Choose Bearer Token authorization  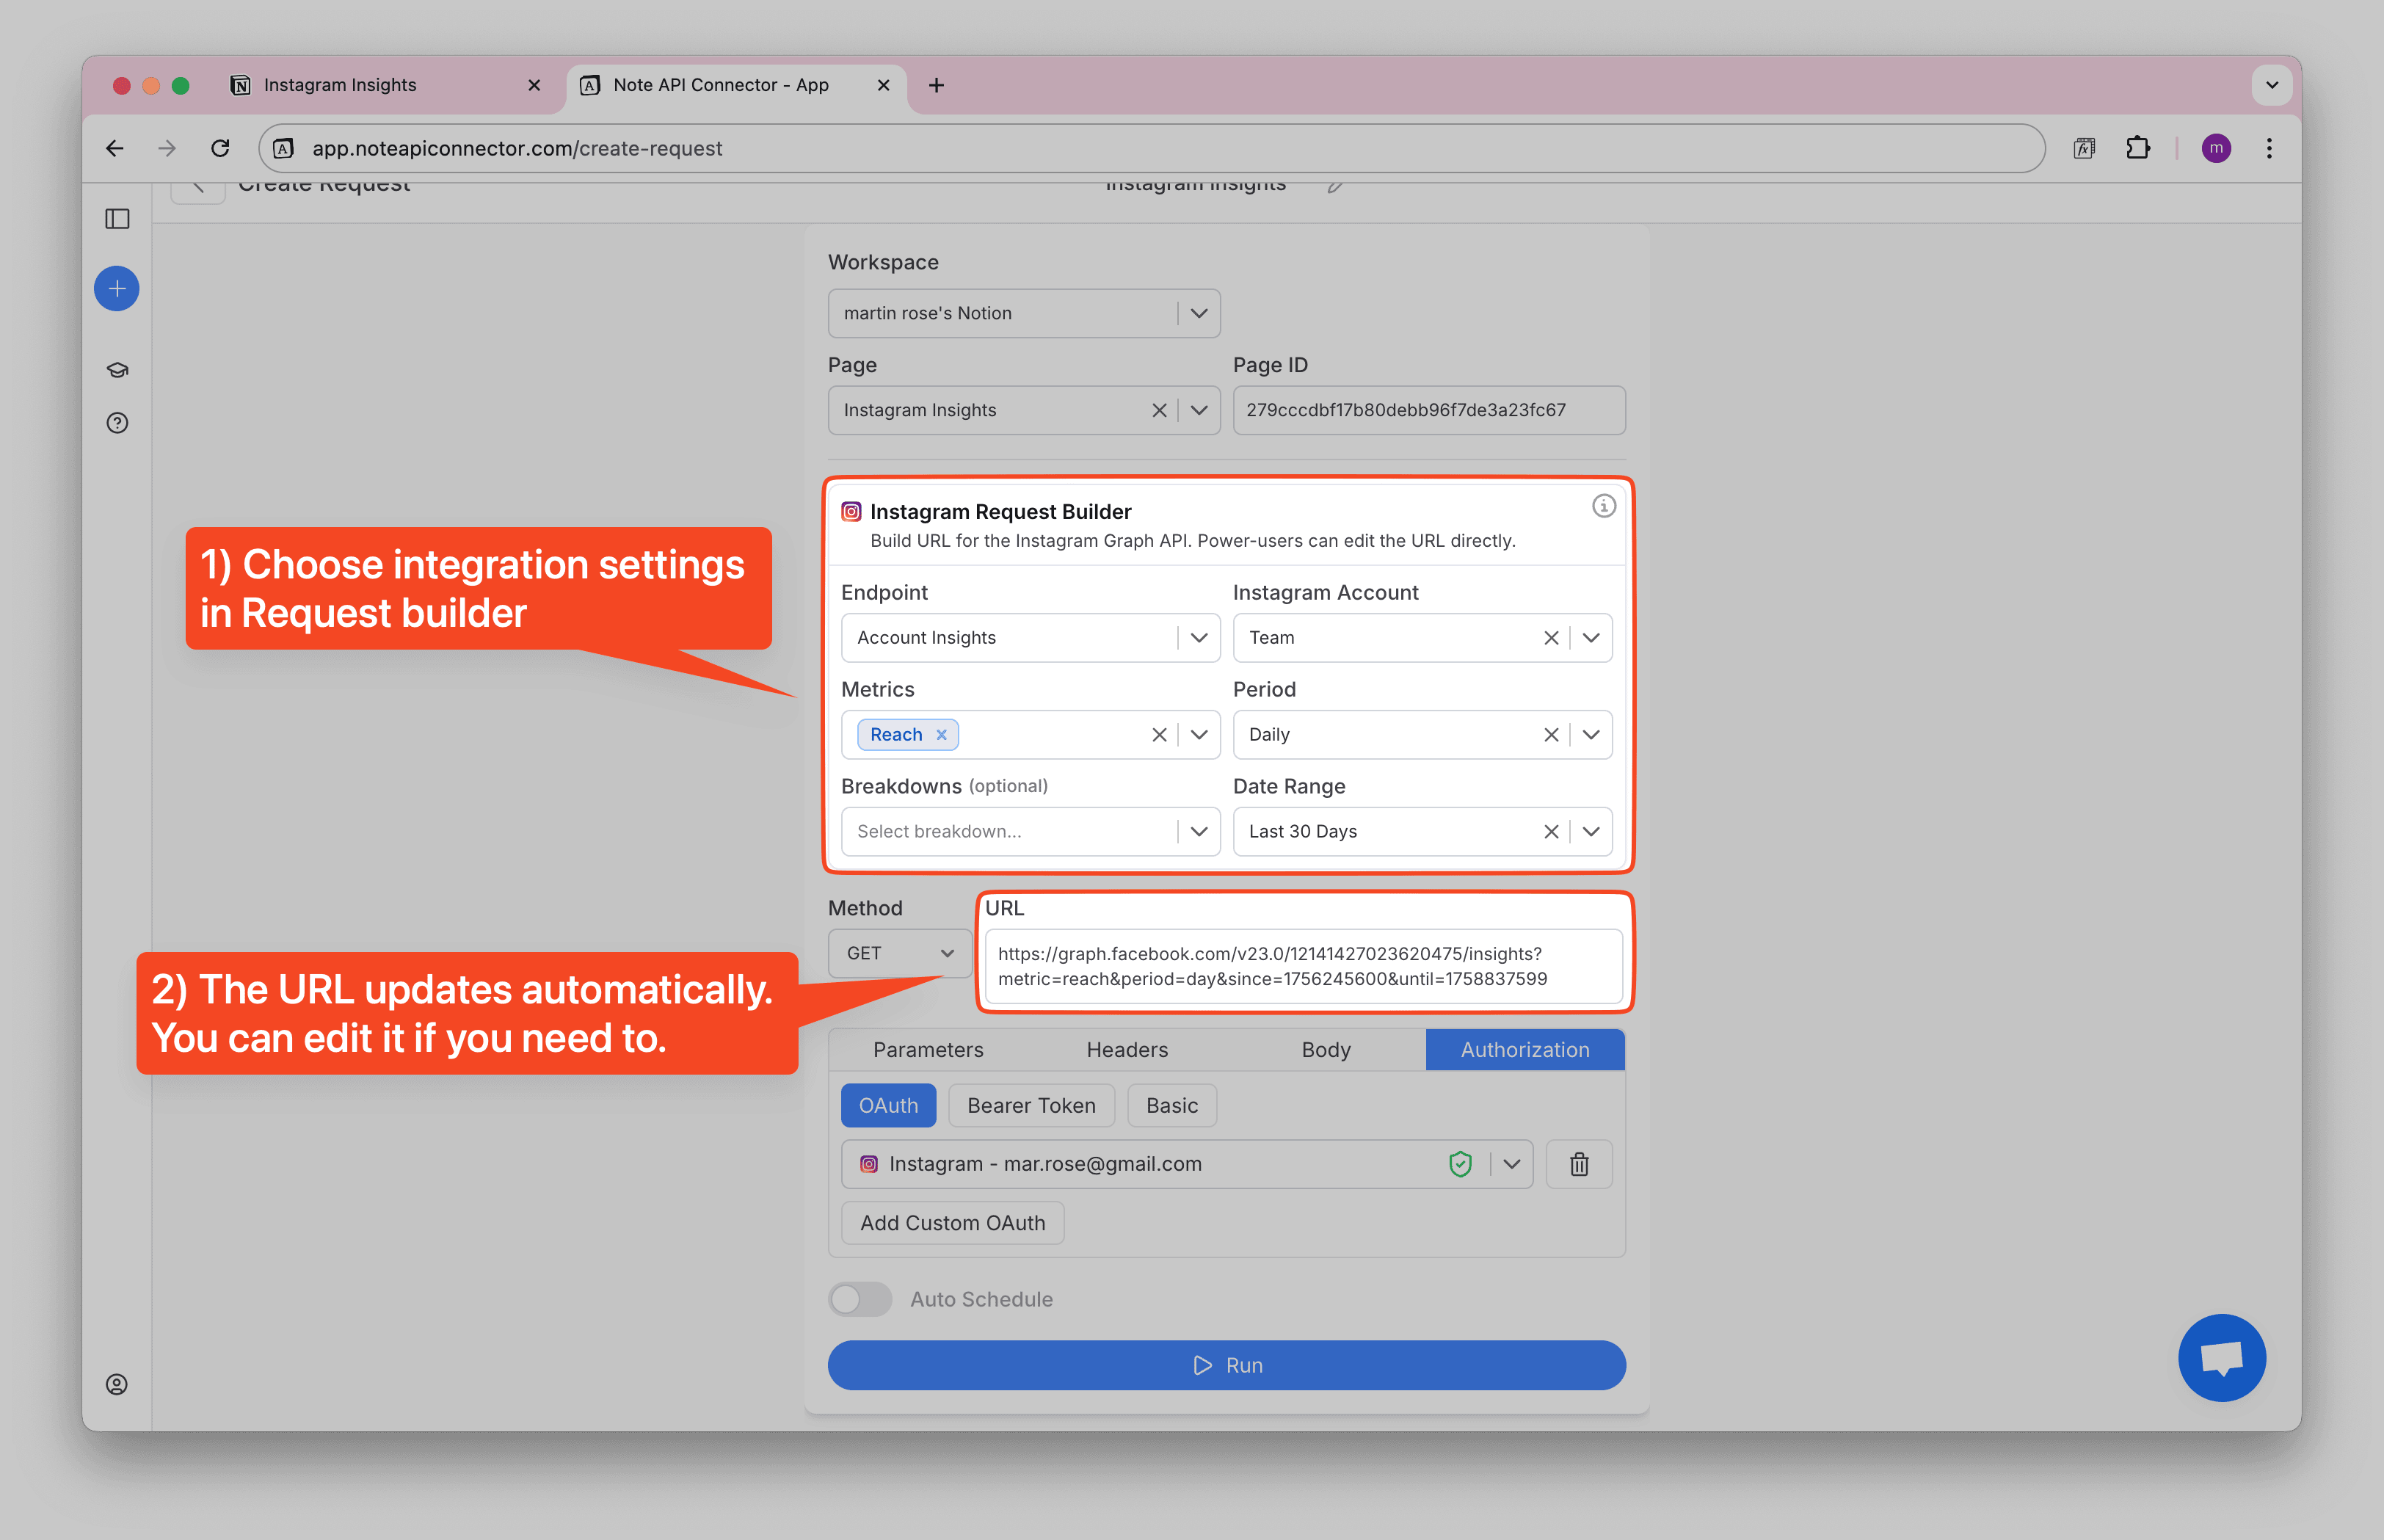[1031, 1106]
